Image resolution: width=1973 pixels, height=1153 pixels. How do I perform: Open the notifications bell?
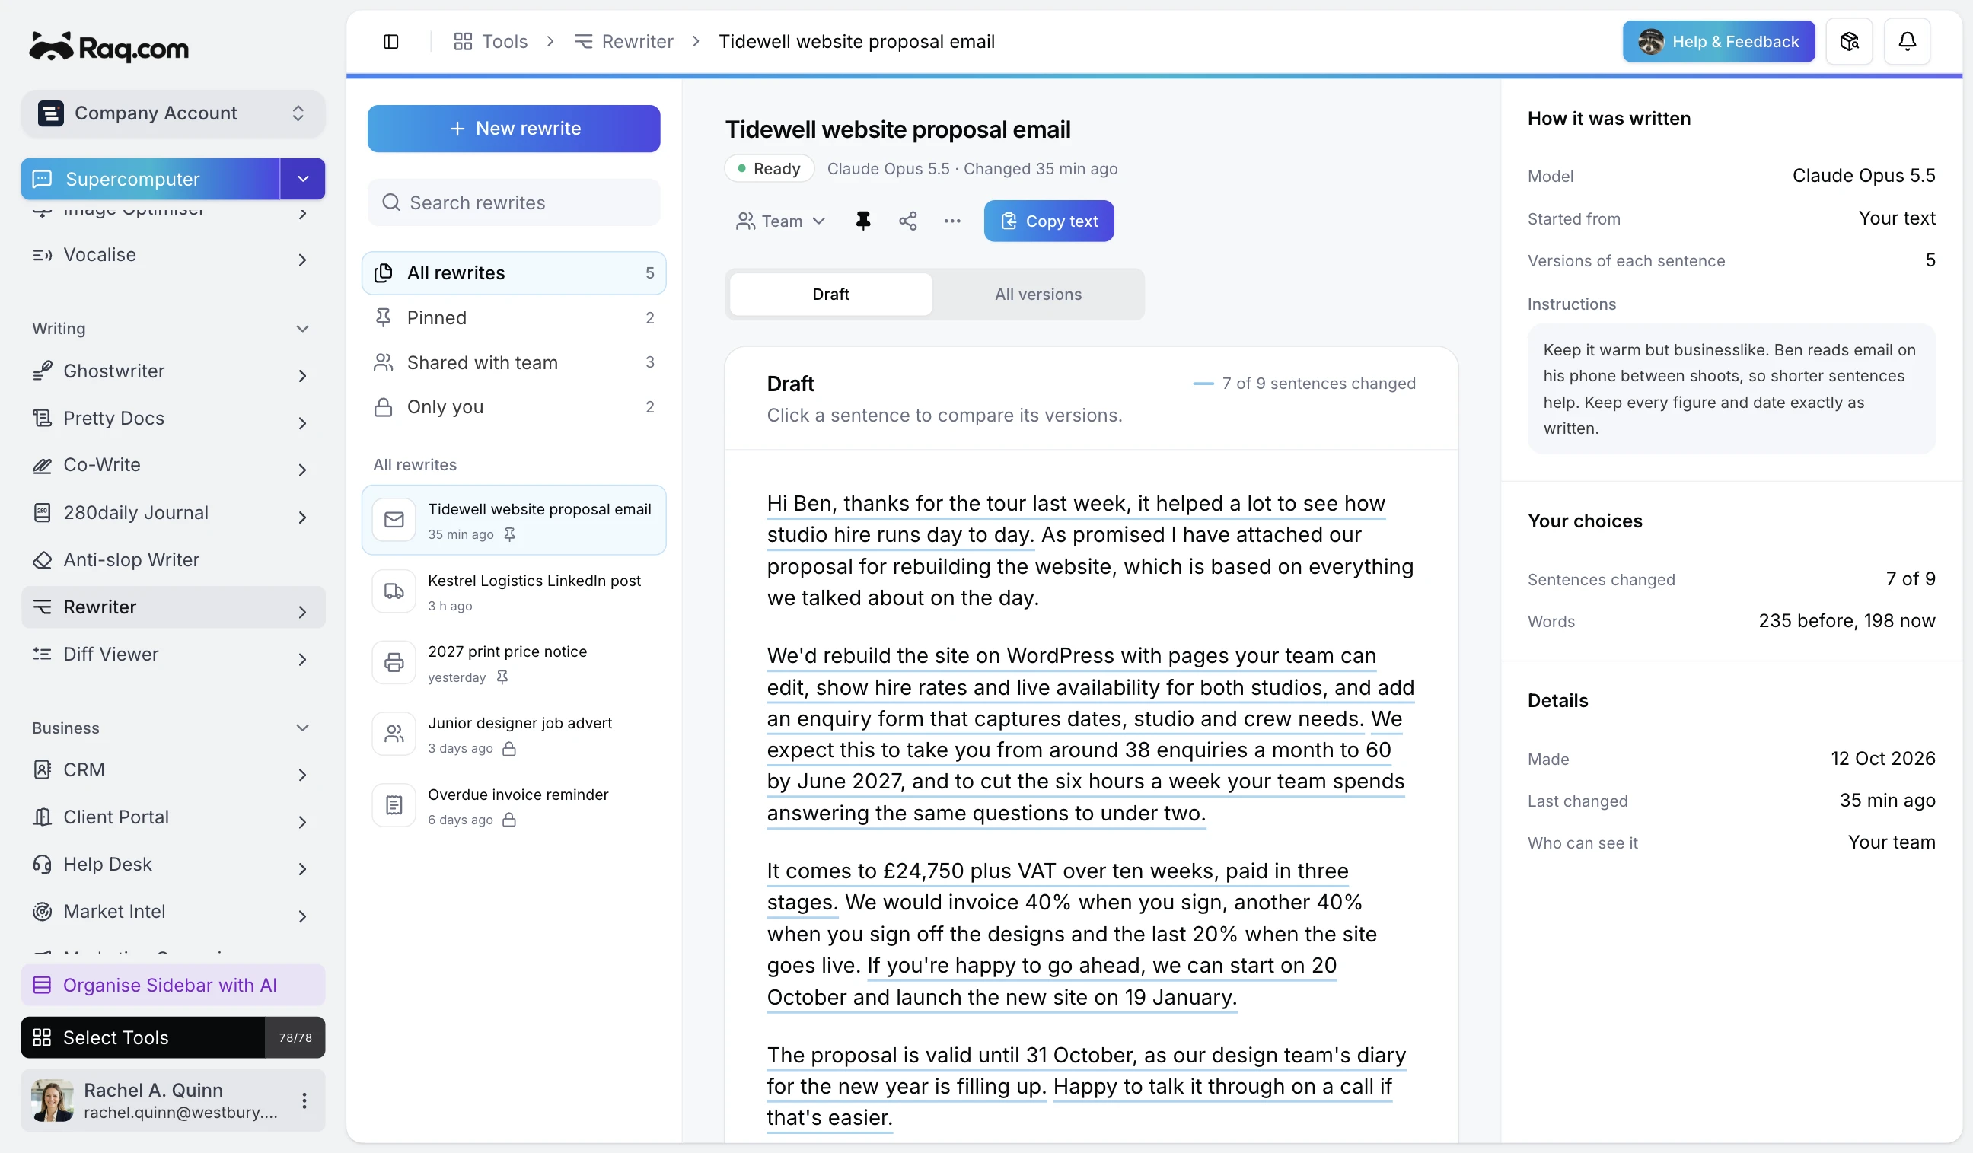(1908, 42)
